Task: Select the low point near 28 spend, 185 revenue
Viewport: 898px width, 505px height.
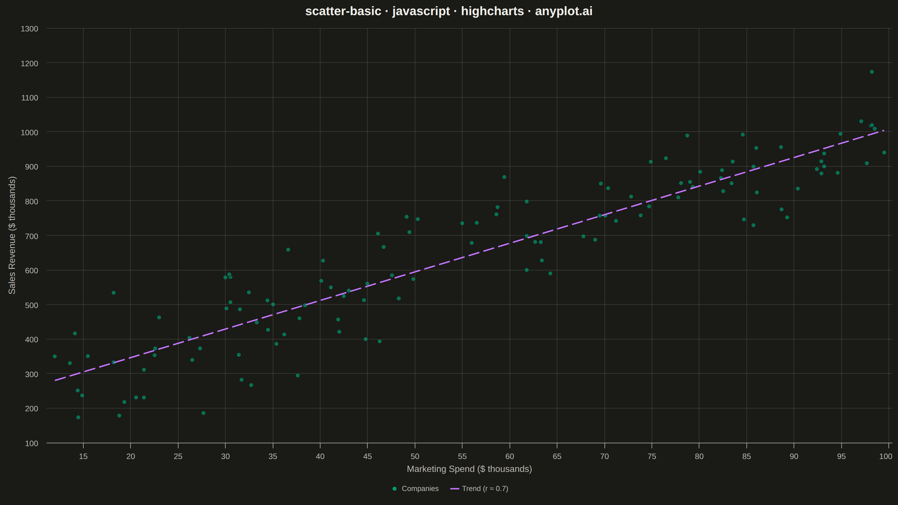Action: click(x=203, y=413)
